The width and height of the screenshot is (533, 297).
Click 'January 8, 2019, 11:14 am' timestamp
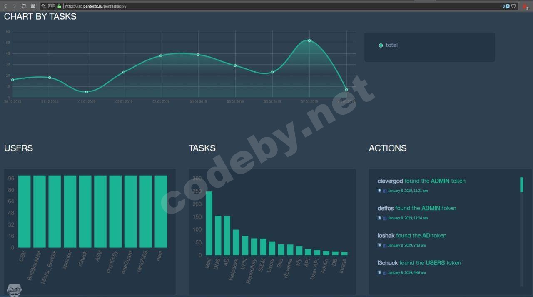pyautogui.click(x=408, y=218)
